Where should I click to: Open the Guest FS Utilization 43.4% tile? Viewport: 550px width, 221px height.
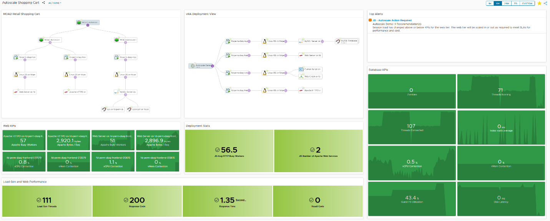pos(412,199)
